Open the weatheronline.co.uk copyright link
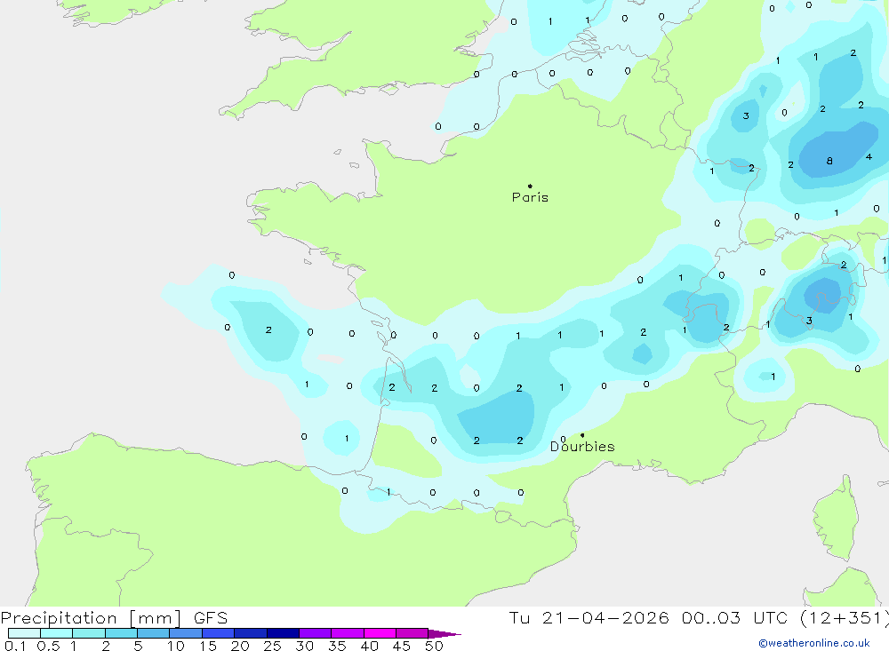The image size is (889, 651). tap(813, 643)
